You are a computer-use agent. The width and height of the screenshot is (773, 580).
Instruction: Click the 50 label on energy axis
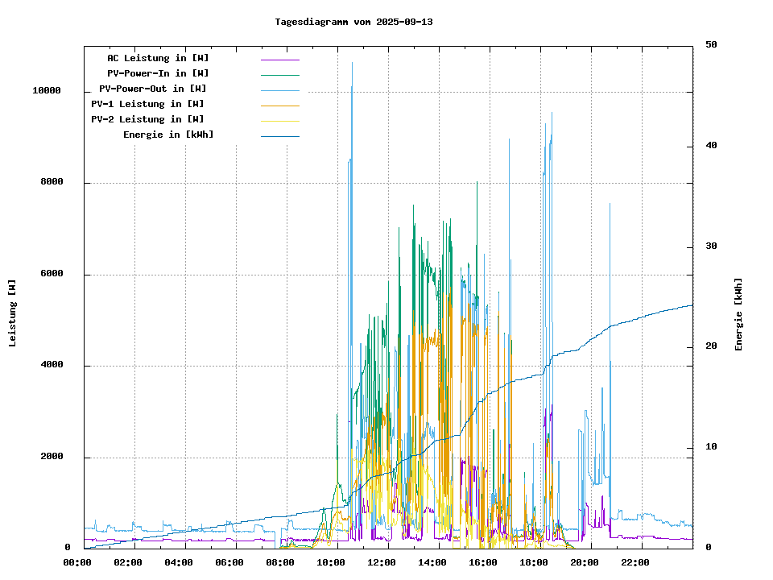711,45
